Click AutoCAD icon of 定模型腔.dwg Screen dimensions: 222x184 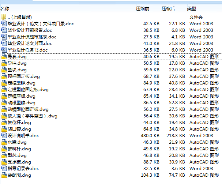[x=4, y=83]
